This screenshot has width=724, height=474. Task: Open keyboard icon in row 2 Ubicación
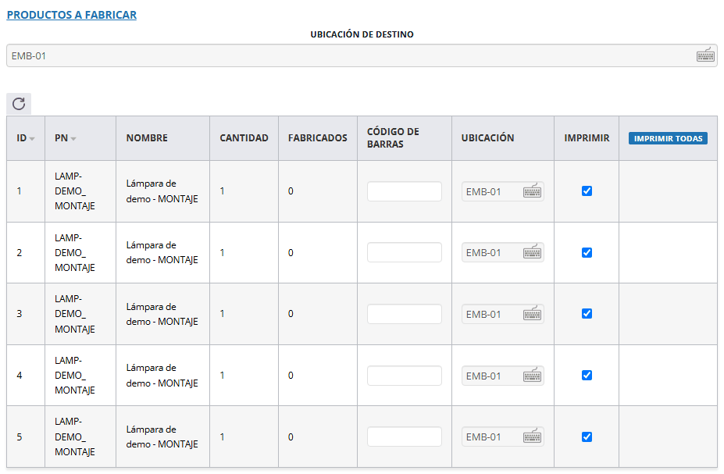point(532,252)
